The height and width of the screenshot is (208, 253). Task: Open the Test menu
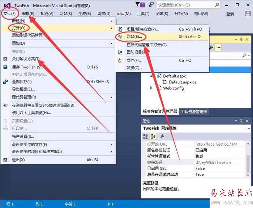(162, 13)
